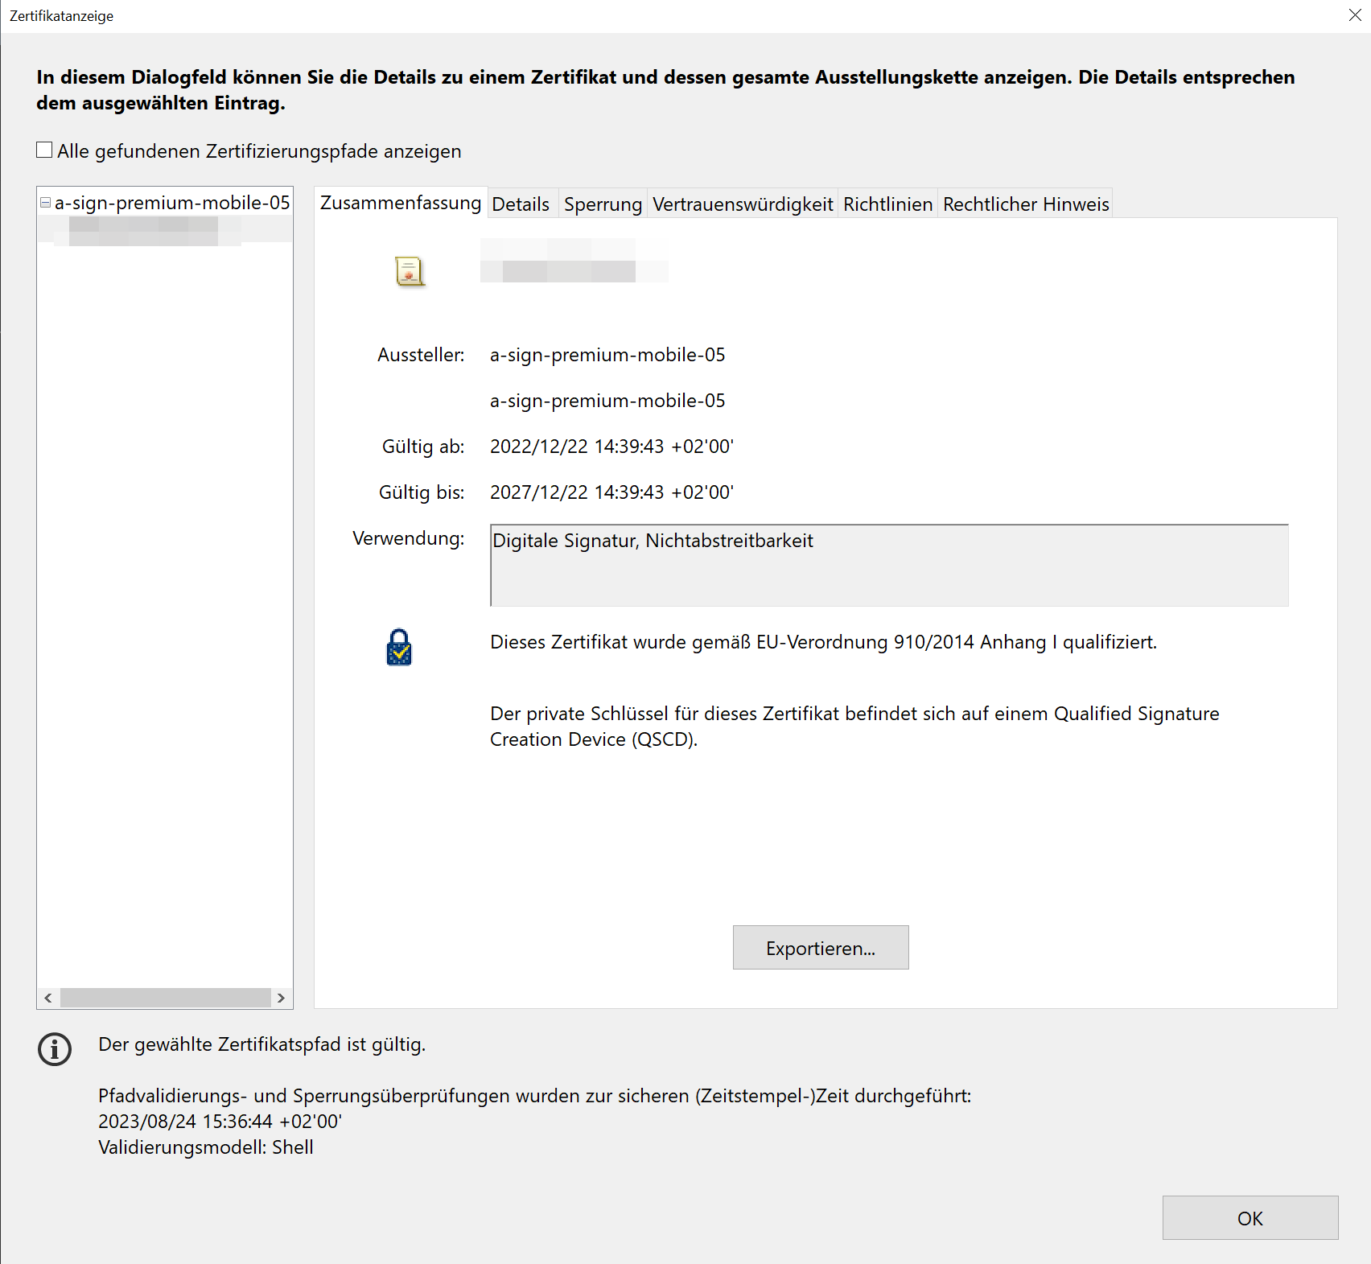Click the left scroll arrow in tree panel
This screenshot has height=1264, width=1371.
click(x=48, y=998)
